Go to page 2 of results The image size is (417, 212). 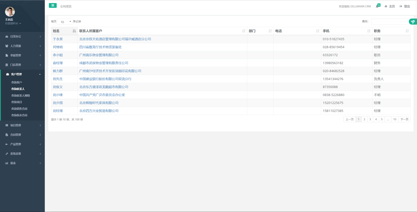pyautogui.click(x=364, y=119)
